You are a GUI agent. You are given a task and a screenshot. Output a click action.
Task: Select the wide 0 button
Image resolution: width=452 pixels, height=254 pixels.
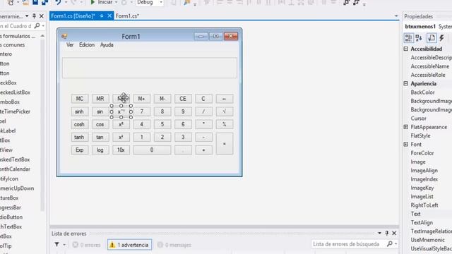152,150
